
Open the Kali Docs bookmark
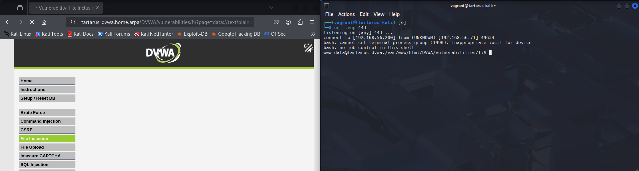80,34
